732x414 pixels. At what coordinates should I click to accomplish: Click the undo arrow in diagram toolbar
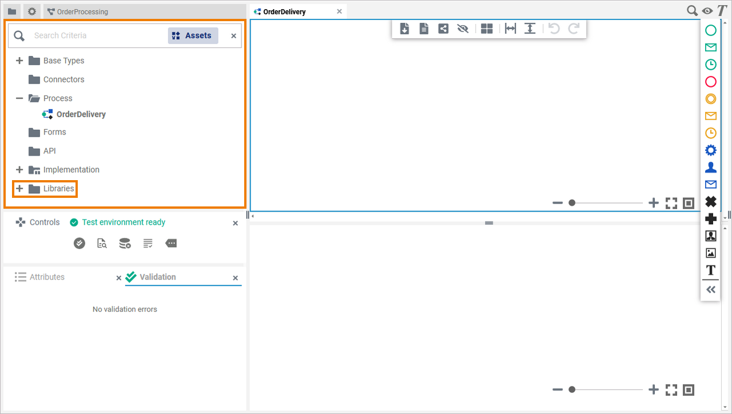pyautogui.click(x=554, y=29)
